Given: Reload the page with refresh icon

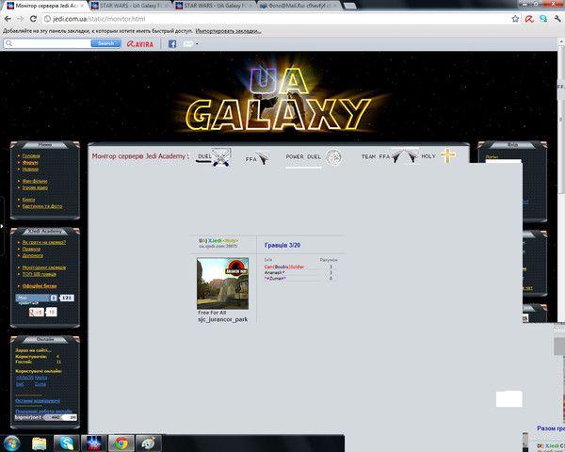Looking at the screenshot, I should pyautogui.click(x=33, y=19).
